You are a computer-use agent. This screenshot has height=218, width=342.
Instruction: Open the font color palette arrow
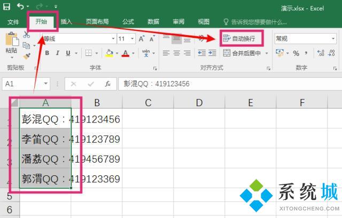tap(133, 53)
